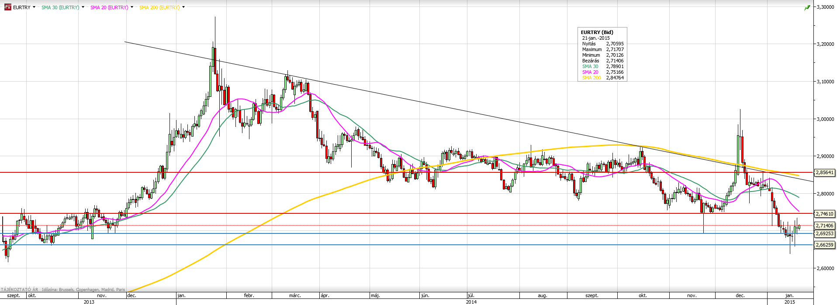
Task: Click the jún. month label on time axis
Action: coord(425,295)
